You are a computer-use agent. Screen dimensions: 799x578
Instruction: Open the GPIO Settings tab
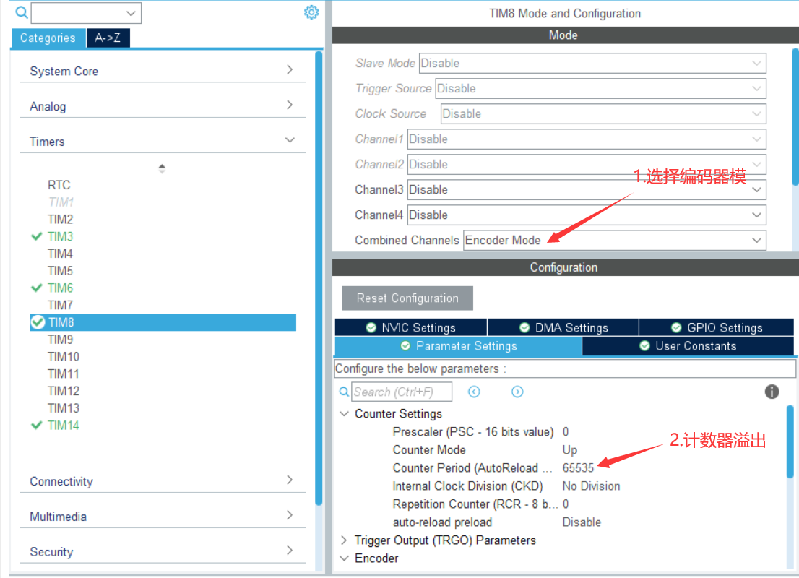pyautogui.click(x=717, y=327)
